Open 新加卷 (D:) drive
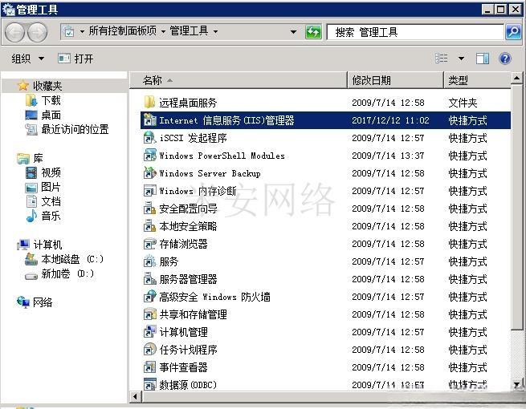 67,274
